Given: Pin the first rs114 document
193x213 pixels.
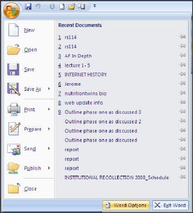Looking at the screenshot, I should [182, 37].
